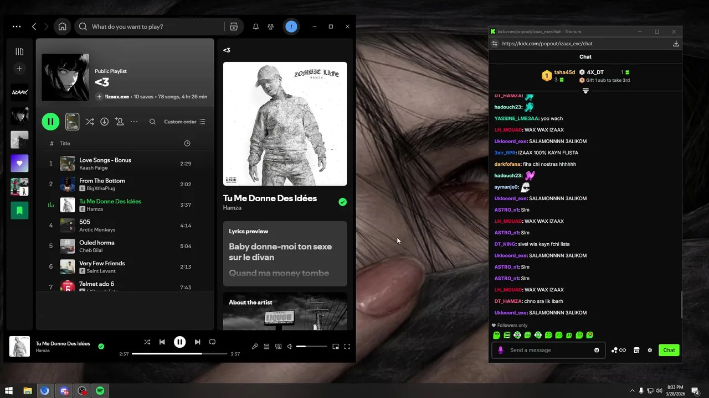Show hidden system tray icons
Image resolution: width=709 pixels, height=398 pixels.
click(x=633, y=391)
